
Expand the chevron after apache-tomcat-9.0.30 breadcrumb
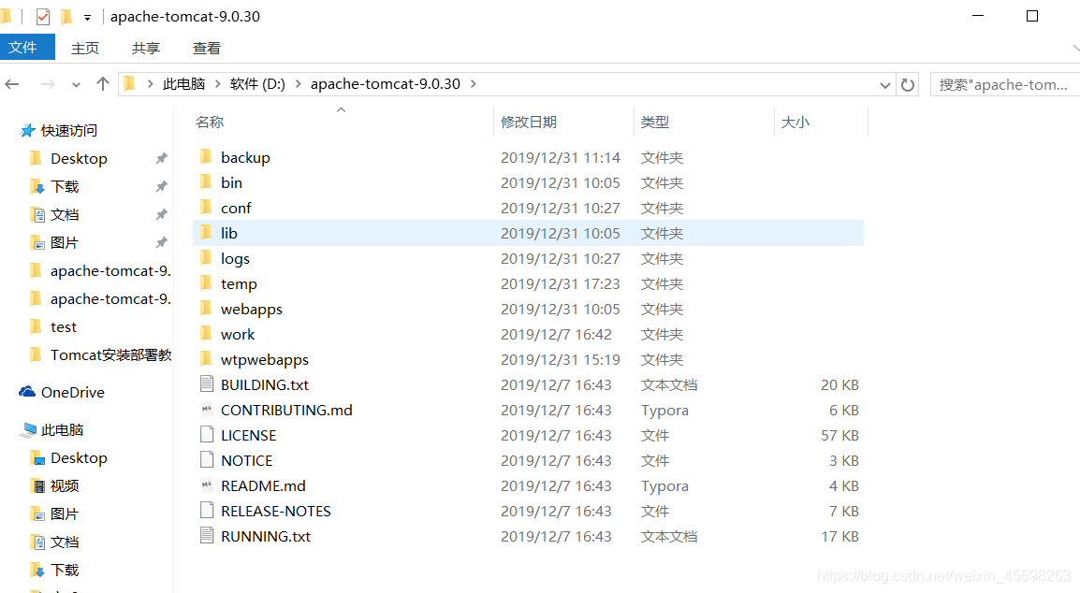474,84
